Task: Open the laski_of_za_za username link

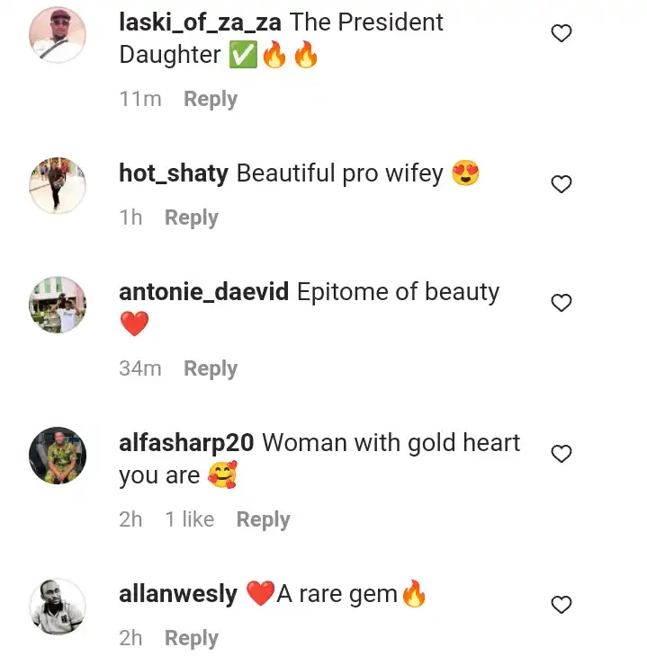Action: (200, 22)
